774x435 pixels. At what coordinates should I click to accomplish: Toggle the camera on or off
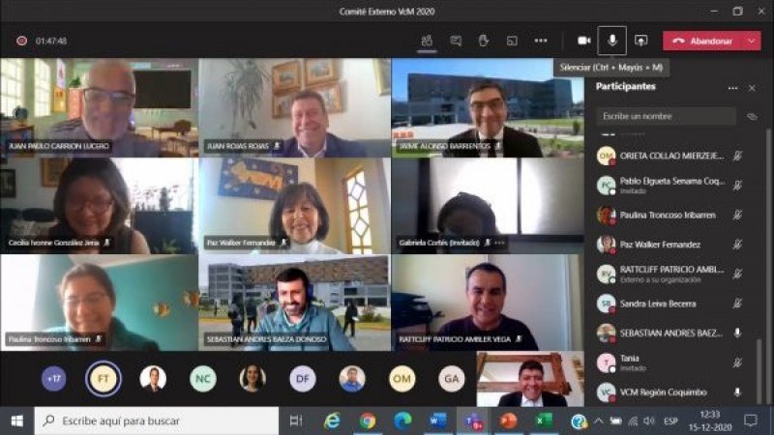pyautogui.click(x=584, y=41)
